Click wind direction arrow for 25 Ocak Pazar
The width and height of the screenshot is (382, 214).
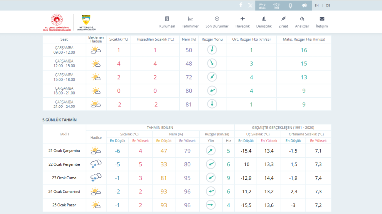point(211,205)
